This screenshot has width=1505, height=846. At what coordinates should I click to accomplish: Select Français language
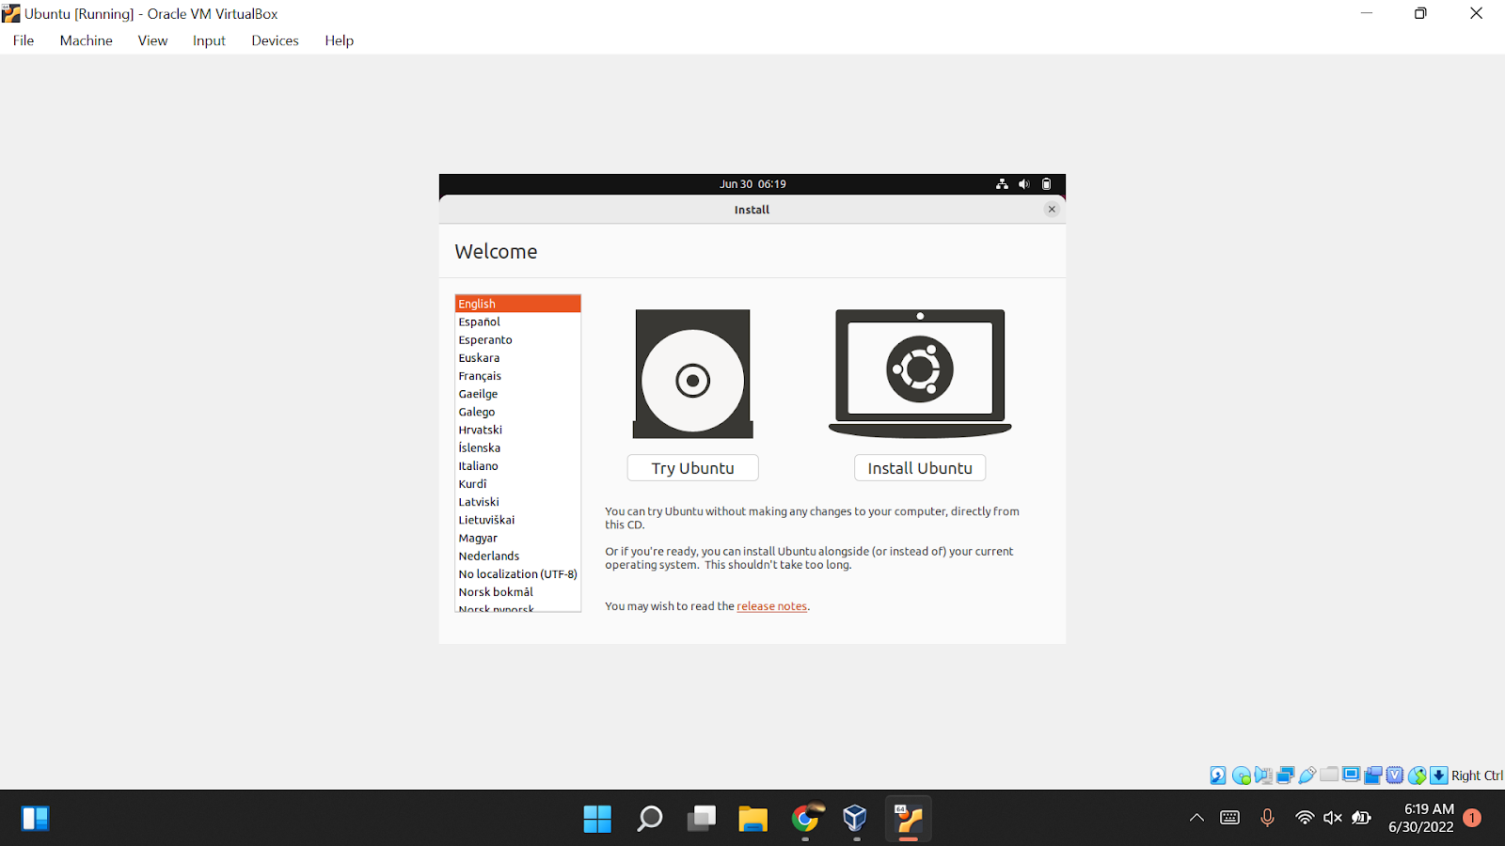tap(518, 376)
